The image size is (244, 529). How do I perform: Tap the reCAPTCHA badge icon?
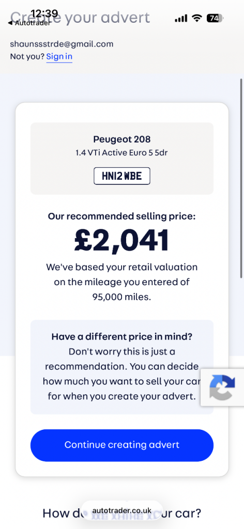(x=222, y=387)
